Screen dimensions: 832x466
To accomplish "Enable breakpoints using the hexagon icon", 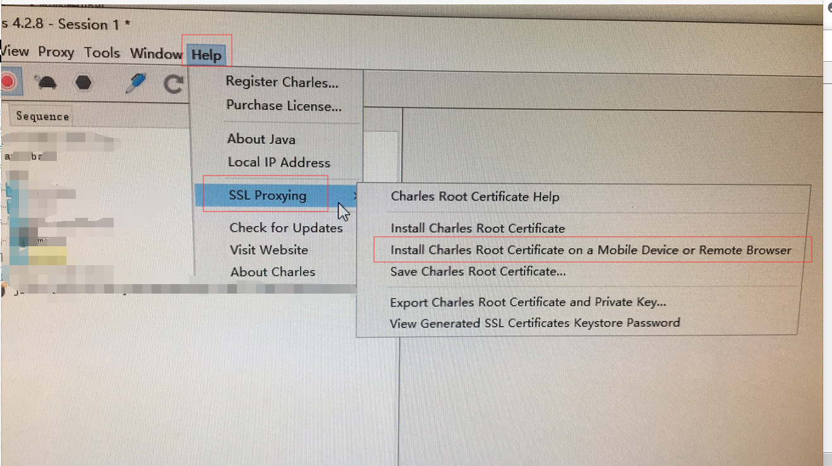I will [83, 83].
